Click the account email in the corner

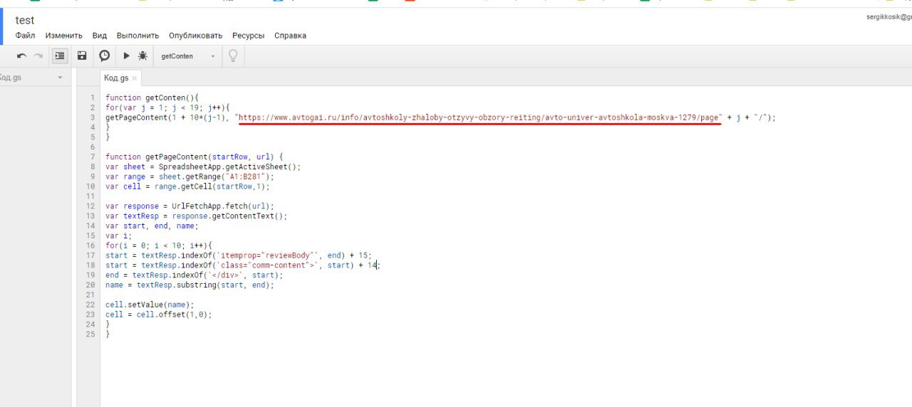888,17
